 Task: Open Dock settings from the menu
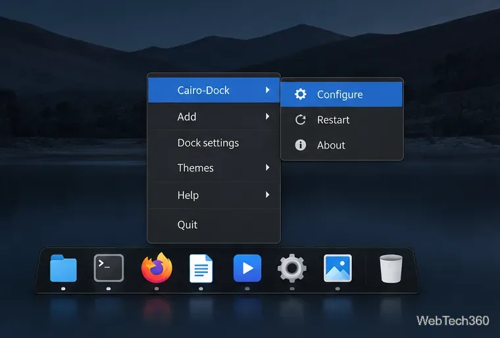214,143
